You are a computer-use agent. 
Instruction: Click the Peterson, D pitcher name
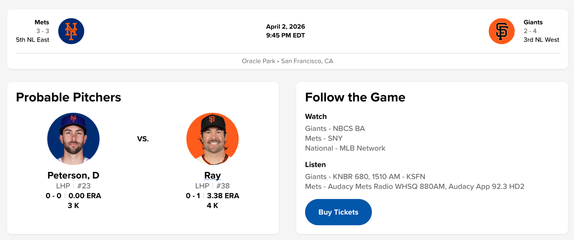click(73, 175)
